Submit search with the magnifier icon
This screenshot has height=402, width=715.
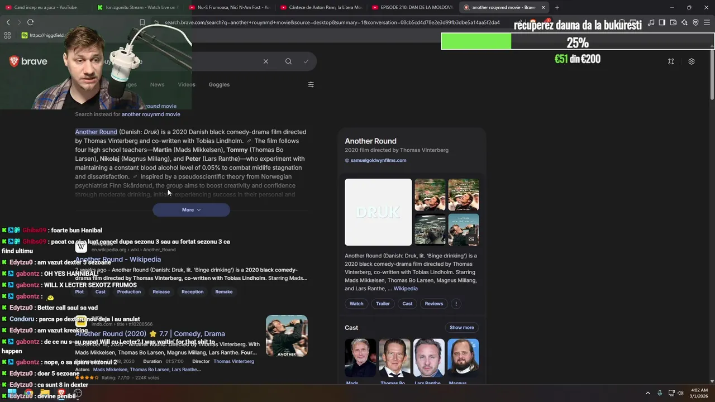click(x=288, y=61)
